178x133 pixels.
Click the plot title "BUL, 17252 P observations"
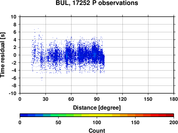click(97, 3)
